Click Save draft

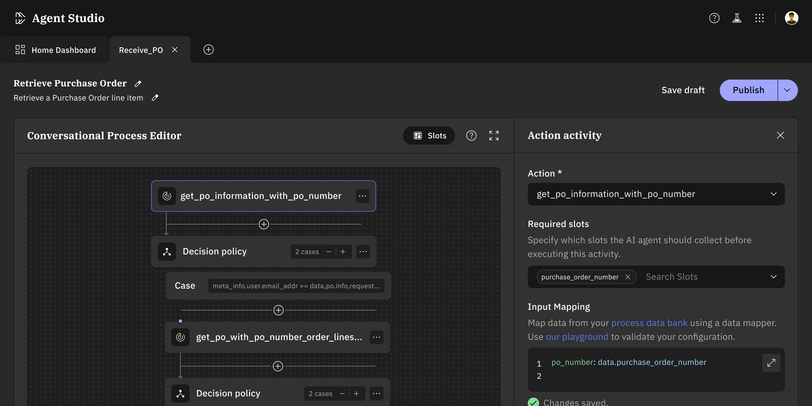tap(683, 90)
